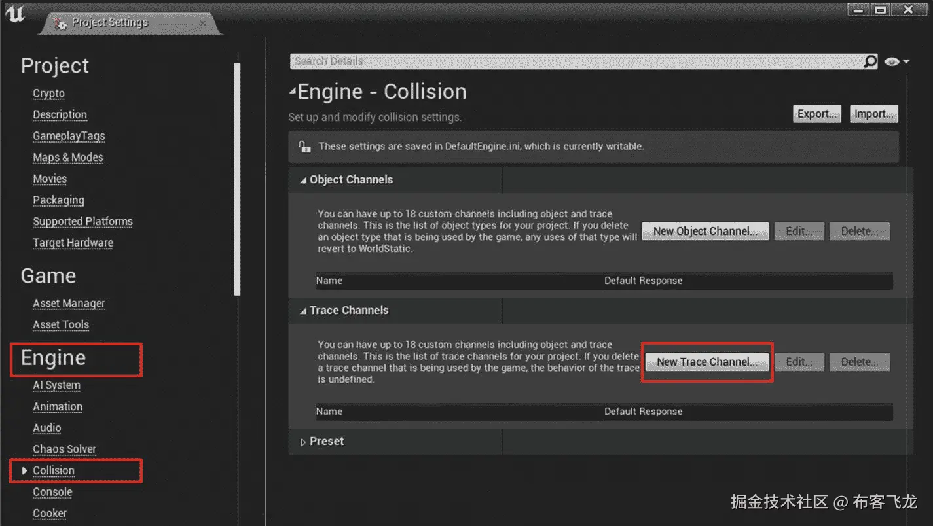The image size is (933, 526).
Task: Click the sidebar vertical scrollbar
Action: 237,179
